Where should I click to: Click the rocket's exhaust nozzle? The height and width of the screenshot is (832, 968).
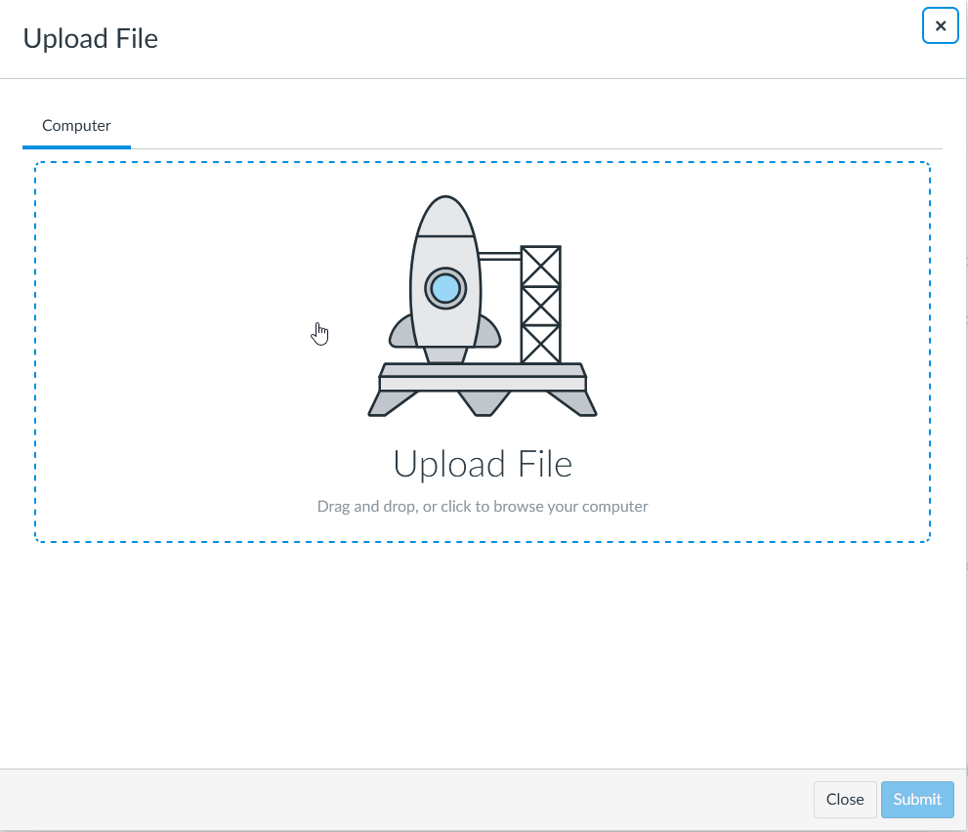click(x=445, y=355)
